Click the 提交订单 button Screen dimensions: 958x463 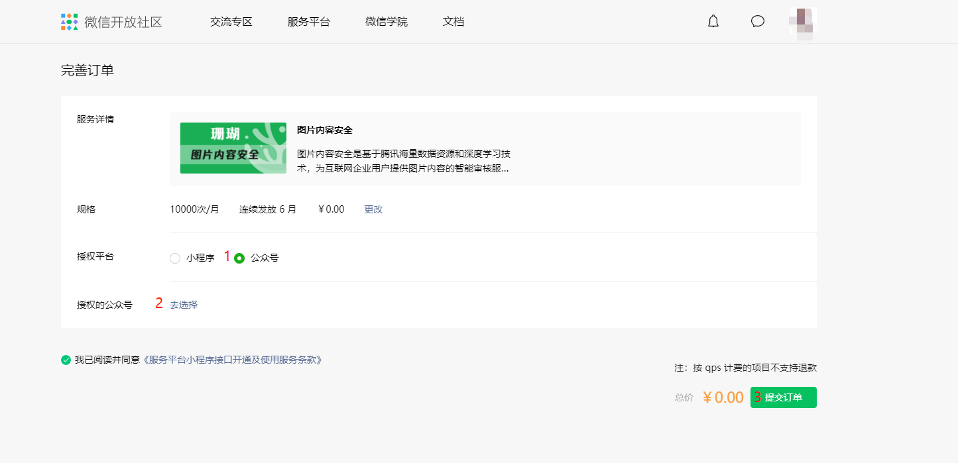tap(784, 397)
